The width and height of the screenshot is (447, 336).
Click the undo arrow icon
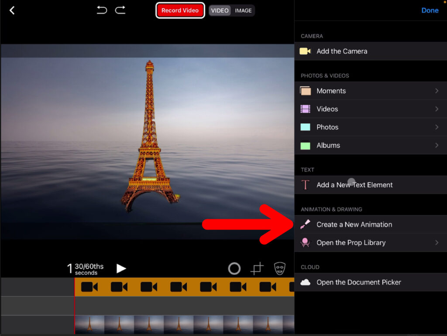coord(102,10)
